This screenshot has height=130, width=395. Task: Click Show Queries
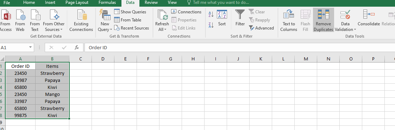click(130, 12)
